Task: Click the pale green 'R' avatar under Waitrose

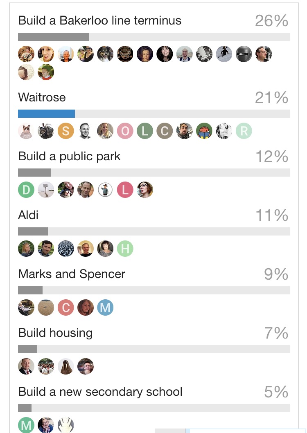Action: pos(244,131)
